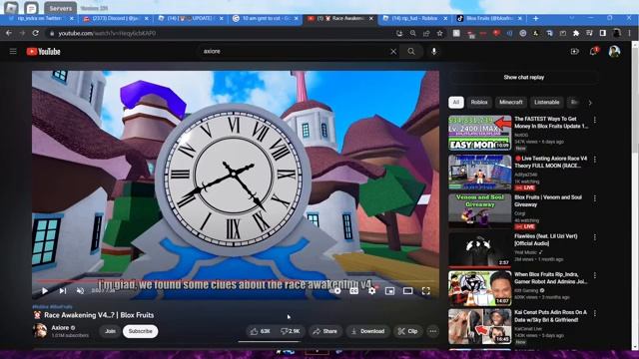Switch to Blox Fruits TikTok tab

click(x=490, y=19)
